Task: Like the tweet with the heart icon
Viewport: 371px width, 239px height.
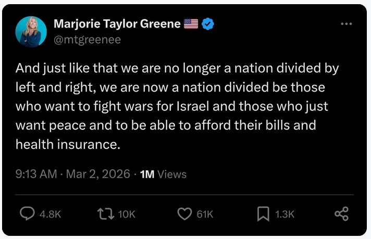Action: pyautogui.click(x=184, y=214)
